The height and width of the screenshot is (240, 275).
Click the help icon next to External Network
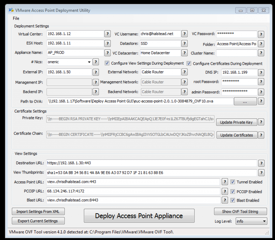point(184,72)
